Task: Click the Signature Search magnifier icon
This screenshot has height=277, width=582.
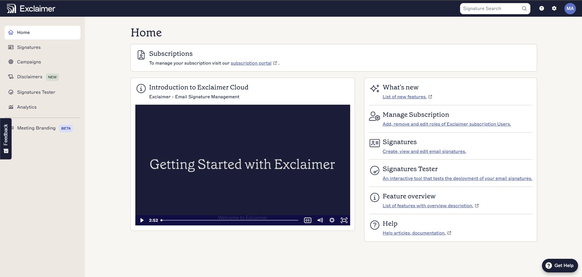Action: pos(524,8)
